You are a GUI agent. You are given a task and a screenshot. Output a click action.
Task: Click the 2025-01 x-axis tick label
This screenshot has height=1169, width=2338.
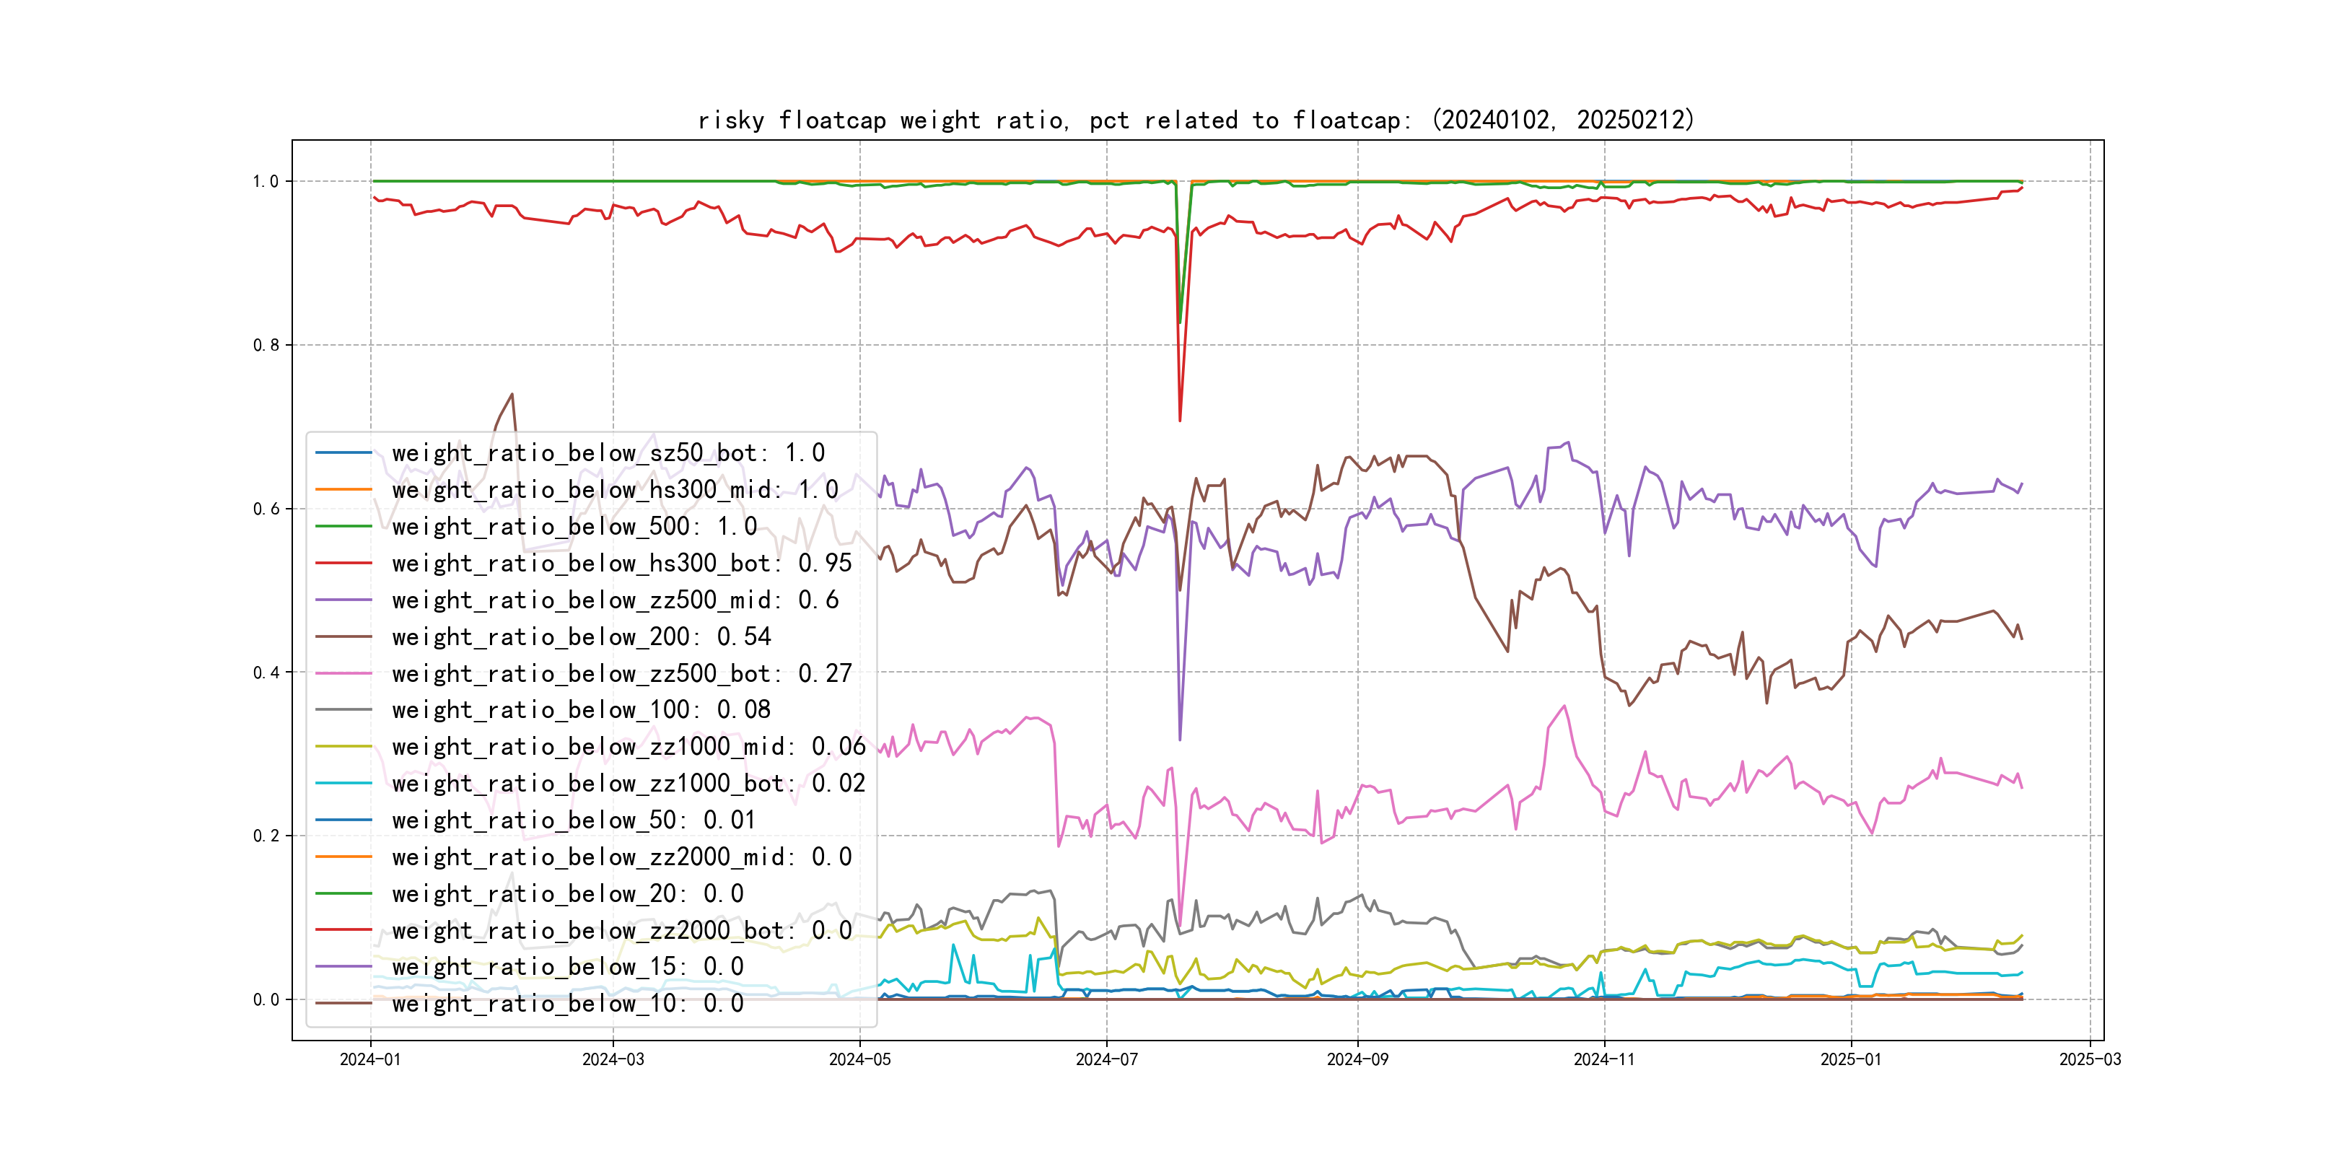(x=1851, y=1060)
